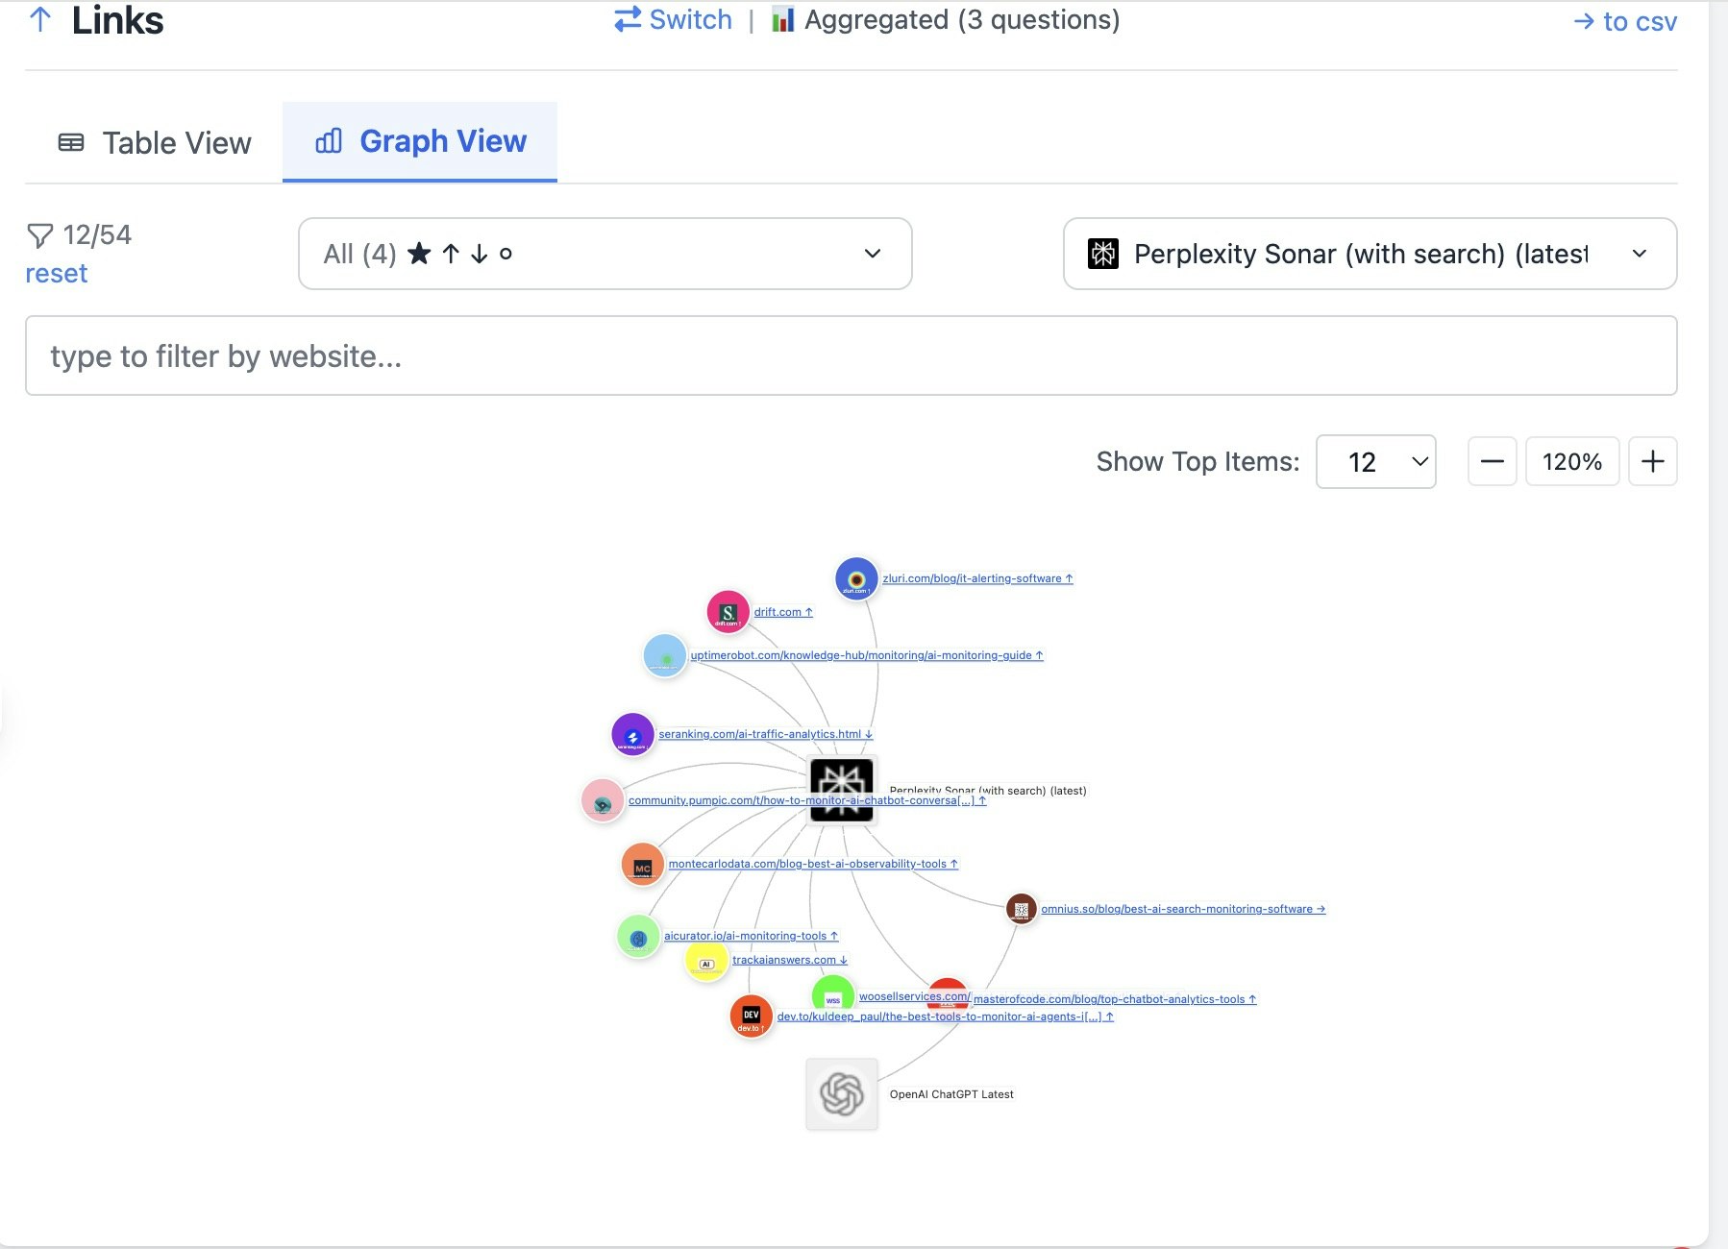Click the reset filter link

(56, 273)
